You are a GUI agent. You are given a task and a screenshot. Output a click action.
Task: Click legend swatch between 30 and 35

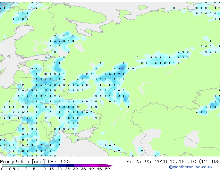pos(78,165)
